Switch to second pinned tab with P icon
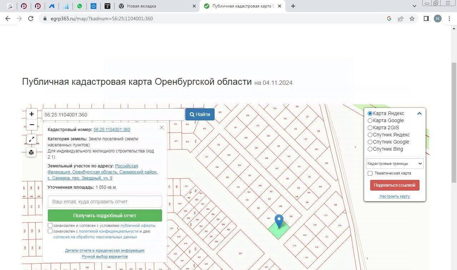457x270 pixels. point(24,6)
